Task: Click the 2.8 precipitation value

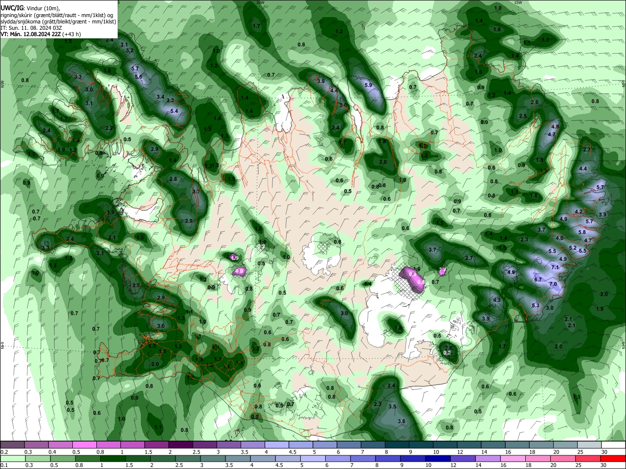Action: pyautogui.click(x=173, y=179)
